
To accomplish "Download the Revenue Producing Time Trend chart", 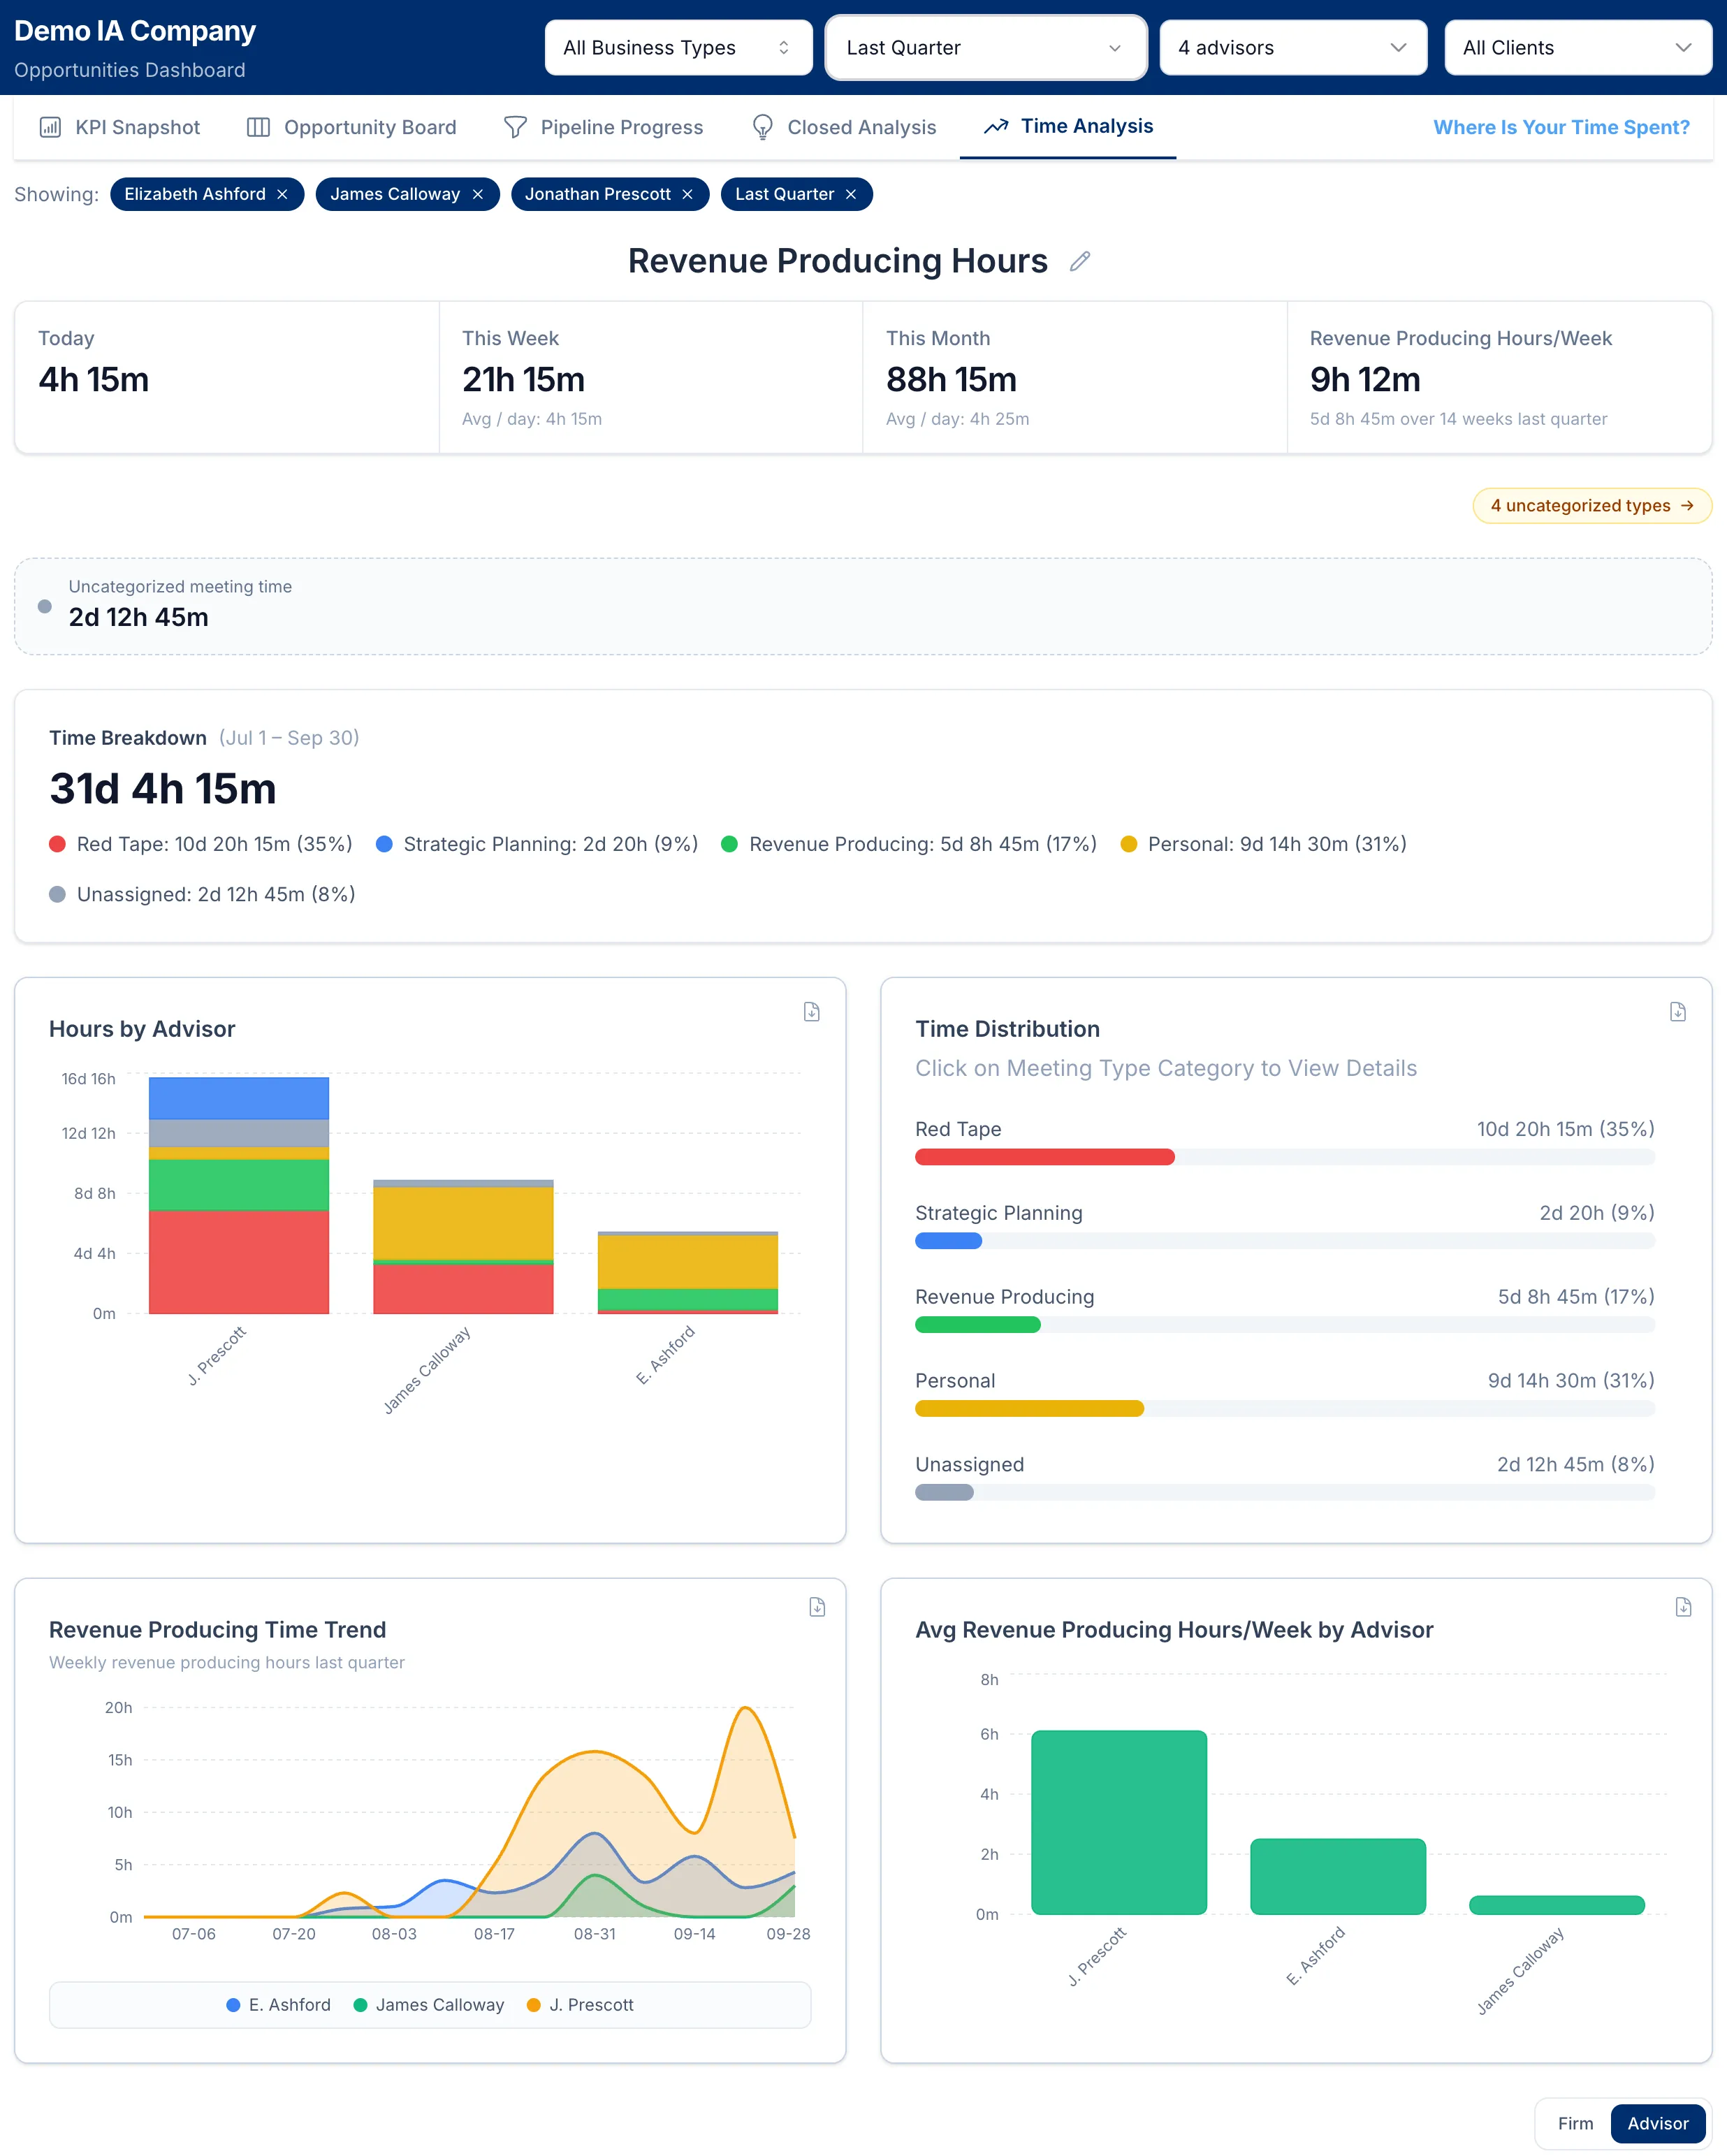I will tap(817, 1606).
